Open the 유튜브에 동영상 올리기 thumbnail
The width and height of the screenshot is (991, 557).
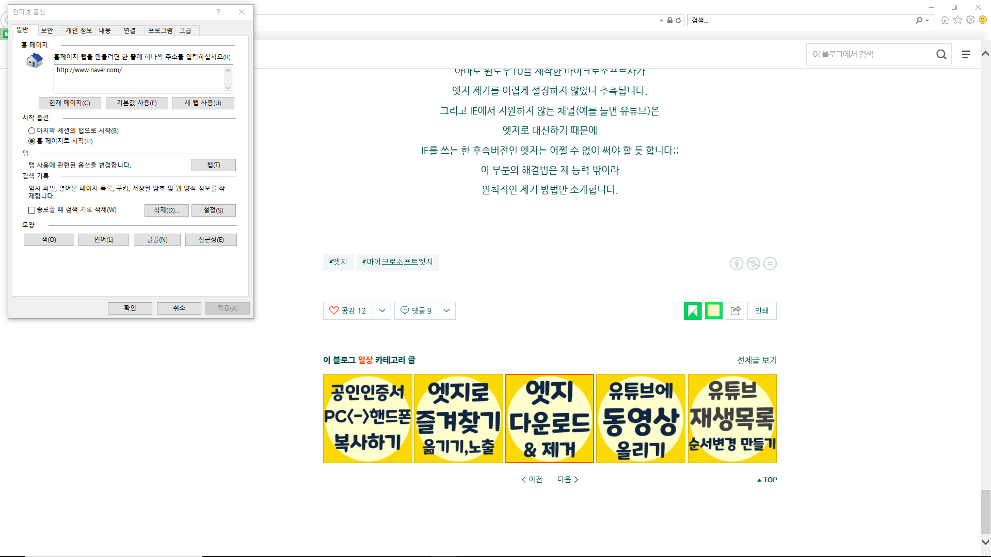[641, 418]
